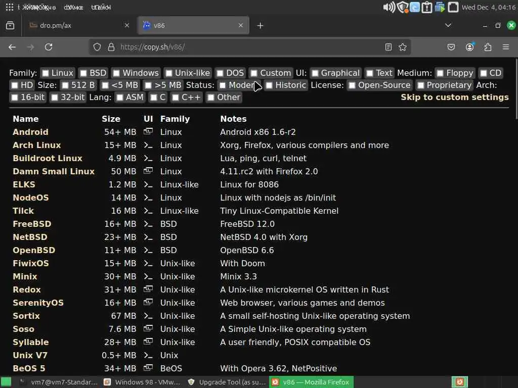Check the Open-Source license filter
This screenshot has width=518, height=388.
coord(352,85)
